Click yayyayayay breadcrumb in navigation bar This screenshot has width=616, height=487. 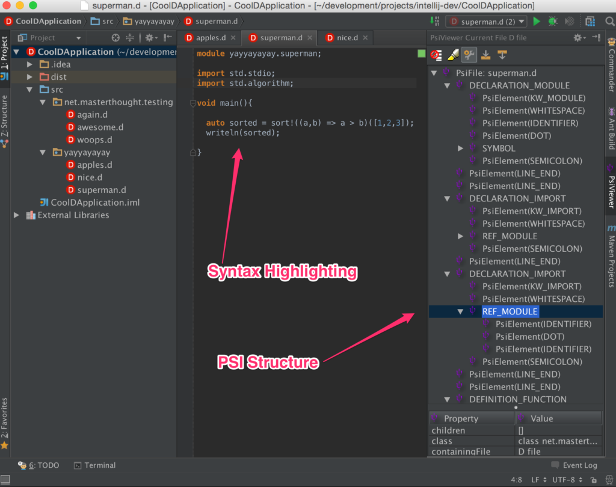tap(149, 21)
